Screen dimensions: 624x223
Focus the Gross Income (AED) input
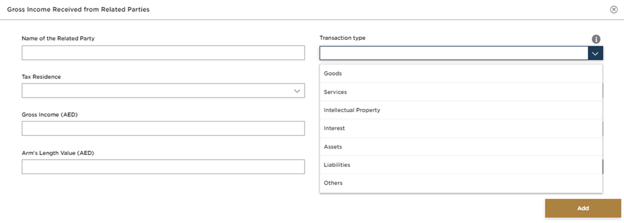coord(163,129)
